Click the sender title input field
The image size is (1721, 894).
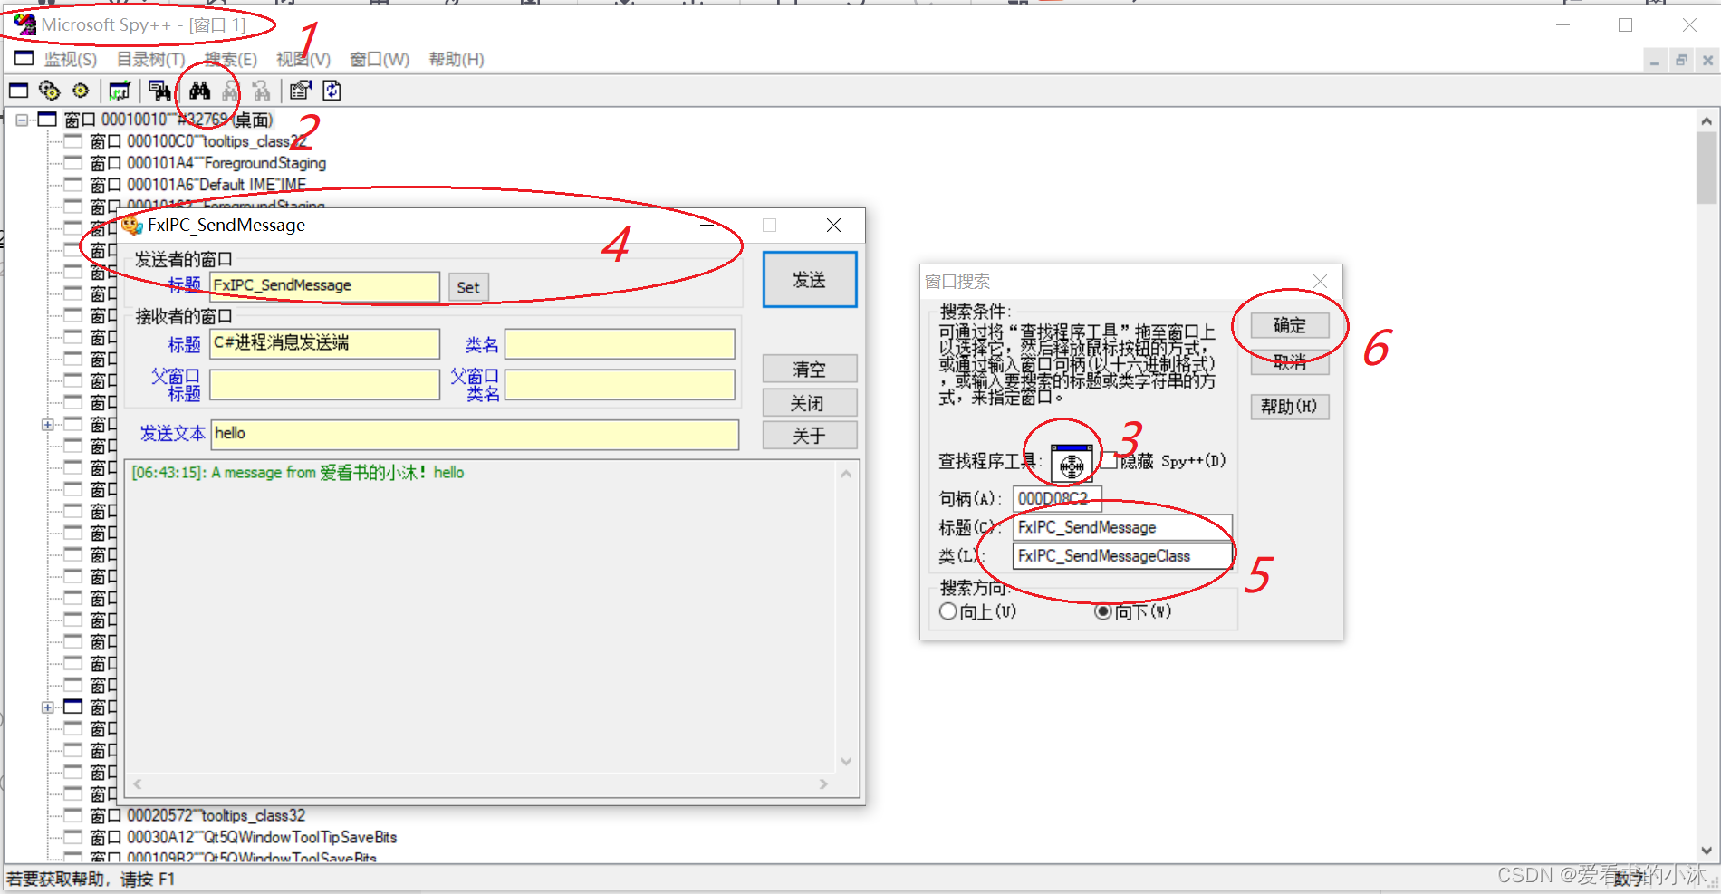click(x=325, y=286)
